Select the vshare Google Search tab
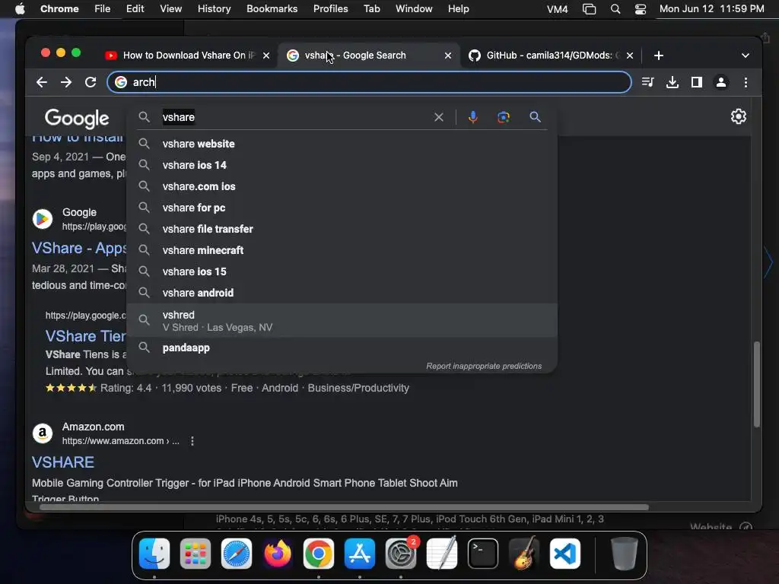Viewport: 779px width, 584px height. (369, 56)
